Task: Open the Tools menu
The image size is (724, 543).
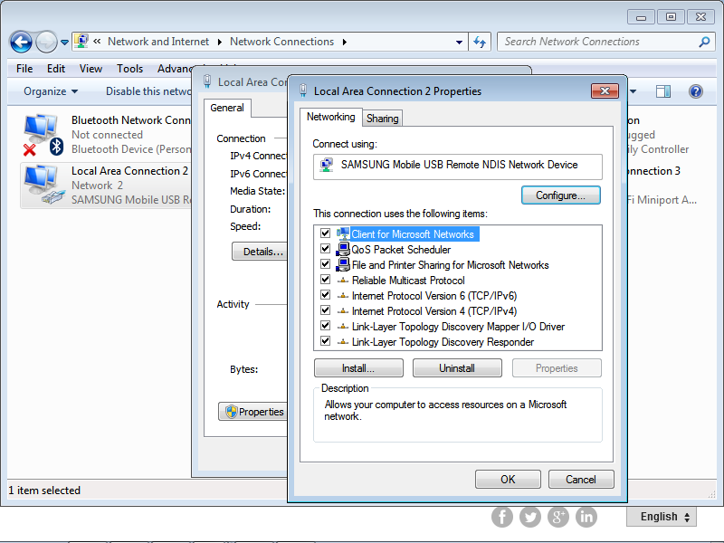Action: (129, 69)
